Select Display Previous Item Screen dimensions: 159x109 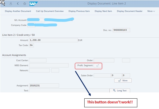[79, 11]
